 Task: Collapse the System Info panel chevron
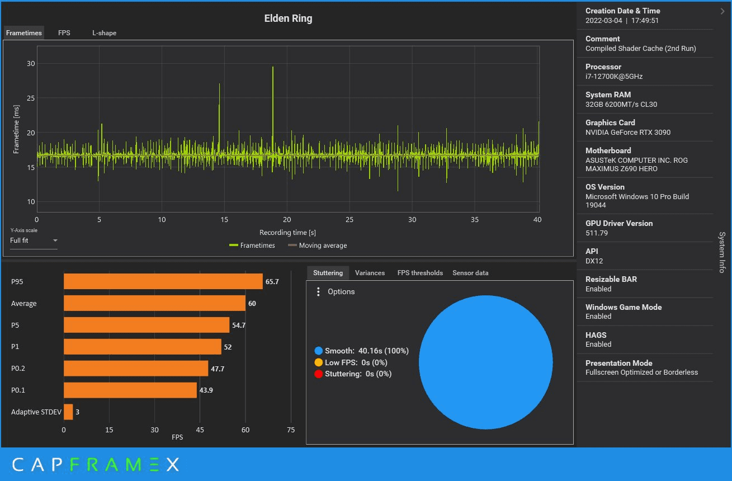pos(722,11)
